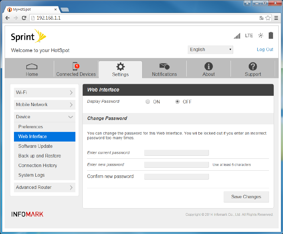283x234 pixels.
Task: Expand the Wi-Fi settings section
Action: pos(45,92)
